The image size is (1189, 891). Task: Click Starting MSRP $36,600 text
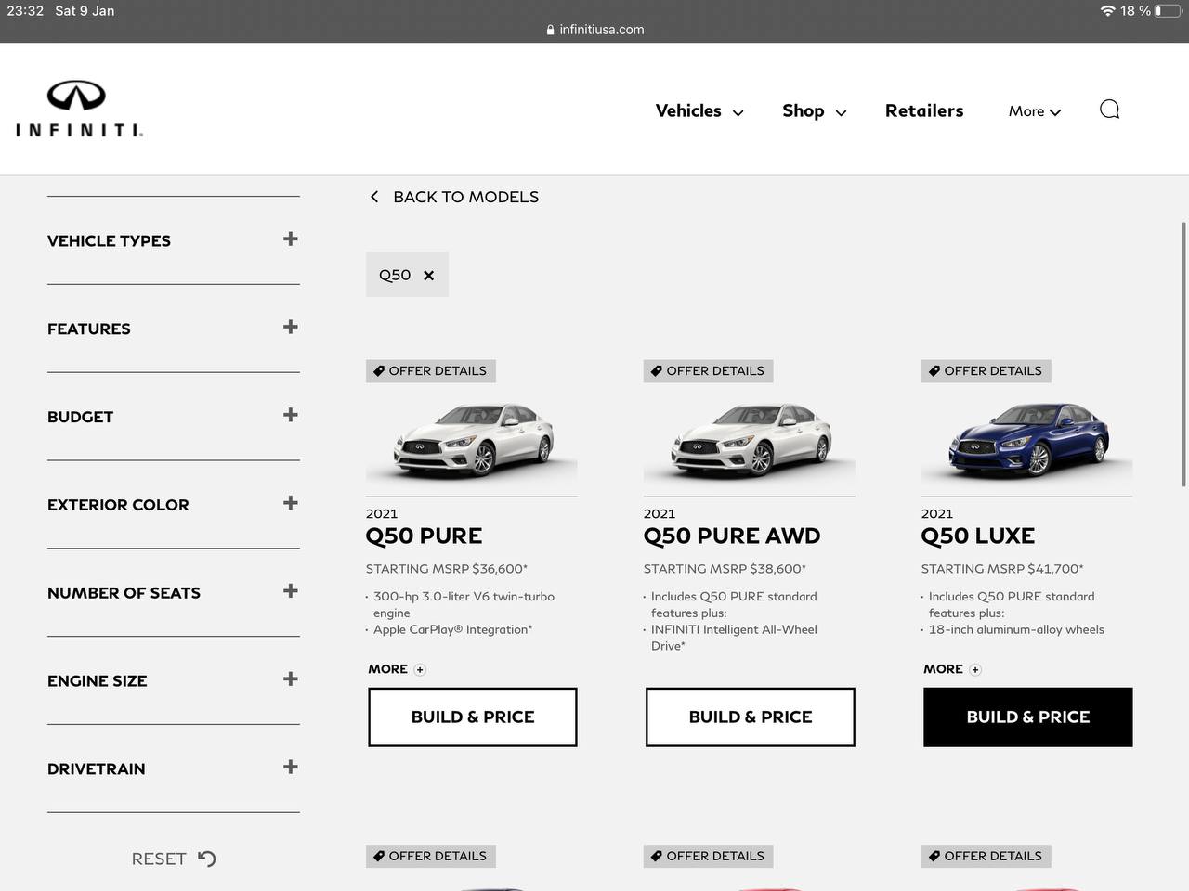pyautogui.click(x=447, y=569)
